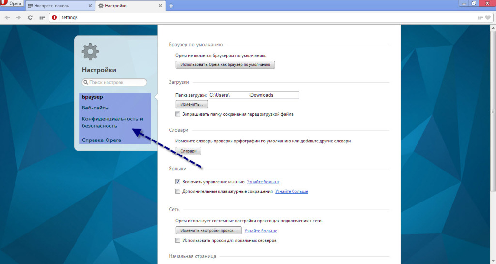Focus the Поиск настроек search field

(x=114, y=82)
